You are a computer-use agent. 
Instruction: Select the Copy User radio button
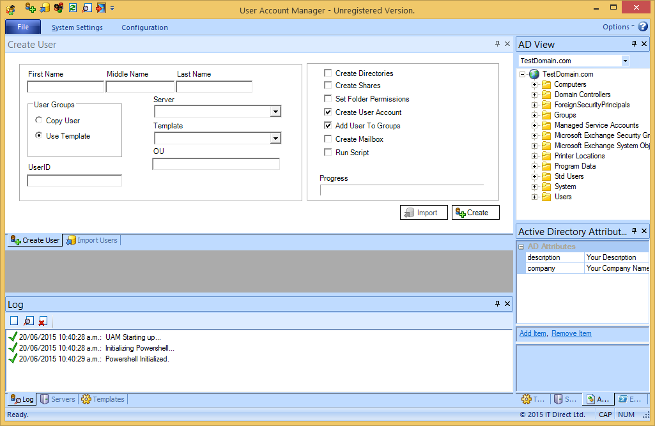click(40, 121)
